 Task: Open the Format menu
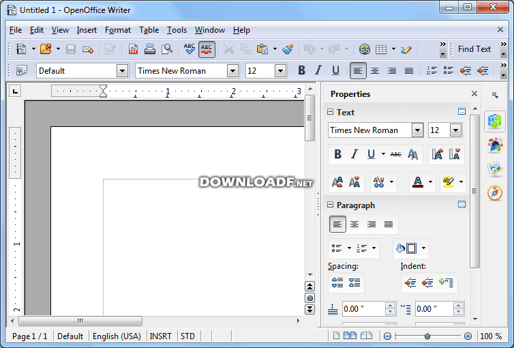(x=118, y=30)
